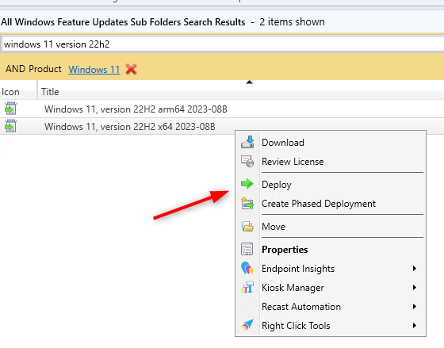Choose Review License menu entry
Screen dimensions: 444x348
tap(331, 162)
